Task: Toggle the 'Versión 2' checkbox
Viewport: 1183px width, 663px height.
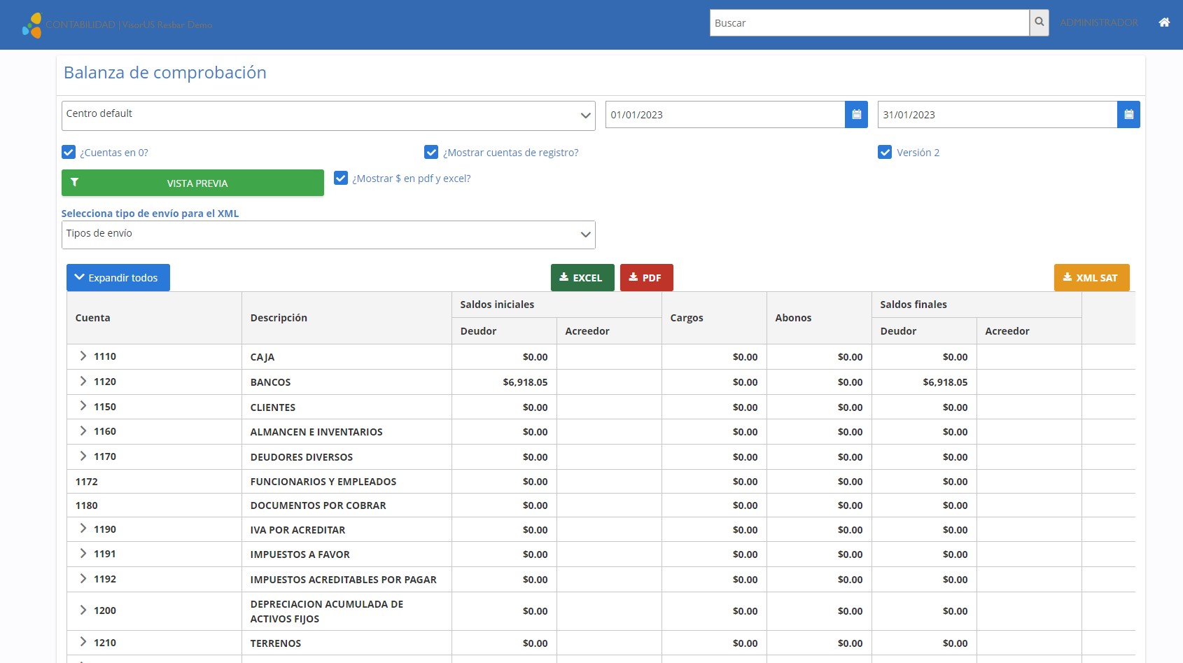Action: tap(885, 153)
